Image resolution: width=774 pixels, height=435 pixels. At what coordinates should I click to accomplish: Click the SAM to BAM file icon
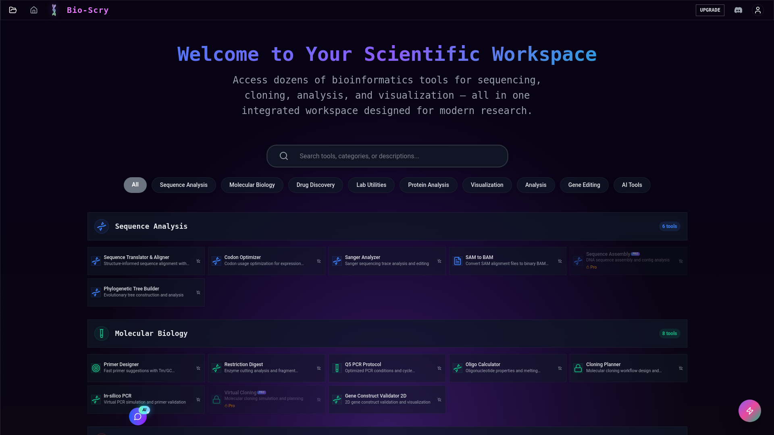(458, 261)
